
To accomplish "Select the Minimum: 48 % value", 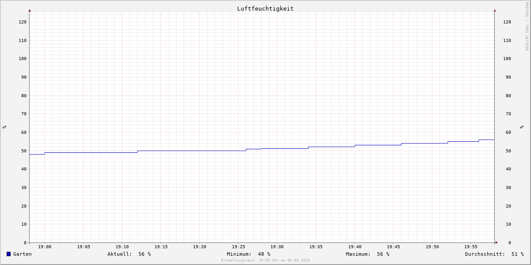I will (249, 254).
